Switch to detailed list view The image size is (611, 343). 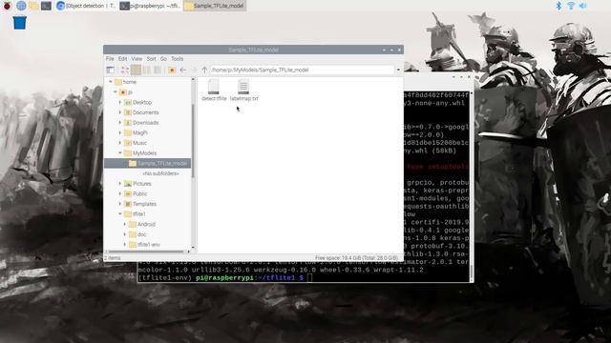pos(158,70)
